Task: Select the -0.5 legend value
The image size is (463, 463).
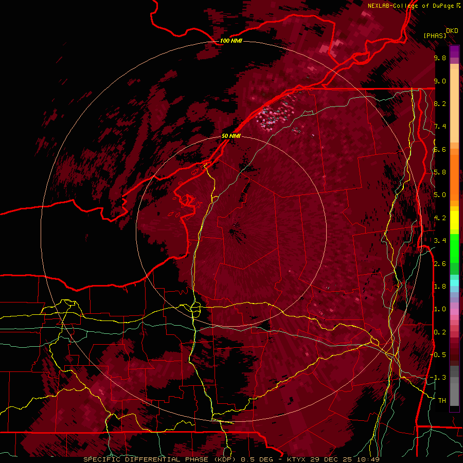Action: pos(438,355)
